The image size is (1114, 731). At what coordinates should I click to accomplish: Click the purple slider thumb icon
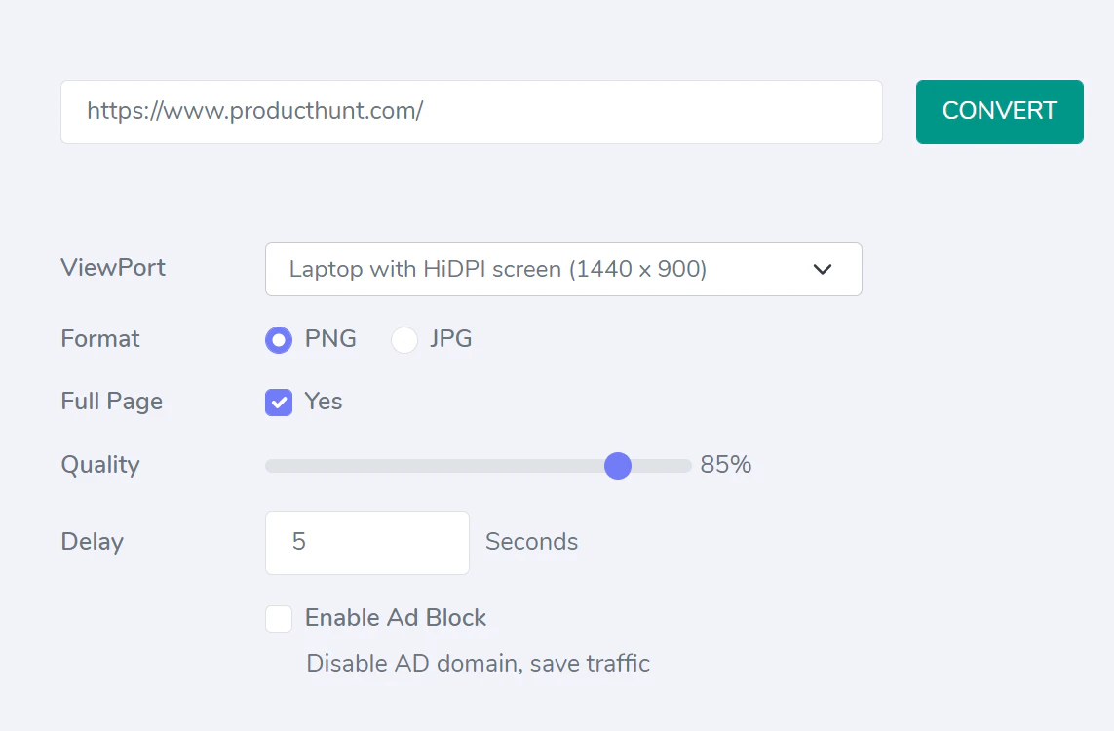click(x=617, y=466)
